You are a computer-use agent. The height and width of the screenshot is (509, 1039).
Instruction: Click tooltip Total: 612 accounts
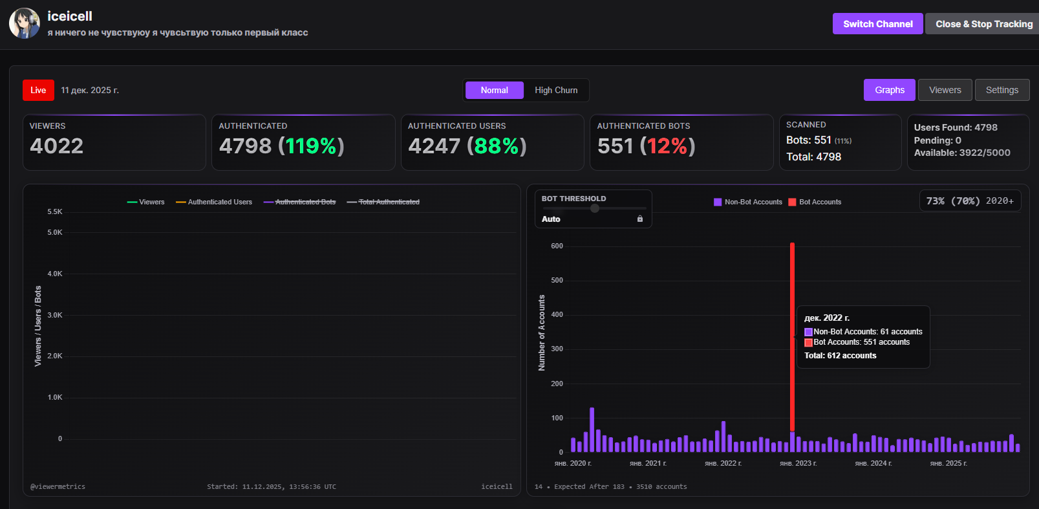[x=841, y=356]
